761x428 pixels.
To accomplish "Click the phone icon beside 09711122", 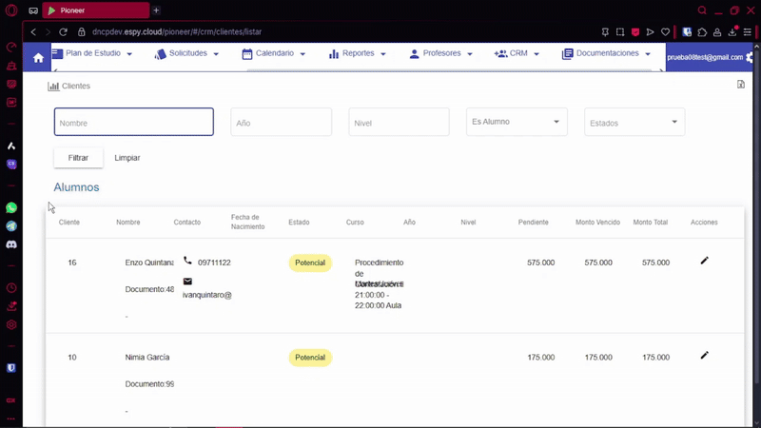I will 187,261.
